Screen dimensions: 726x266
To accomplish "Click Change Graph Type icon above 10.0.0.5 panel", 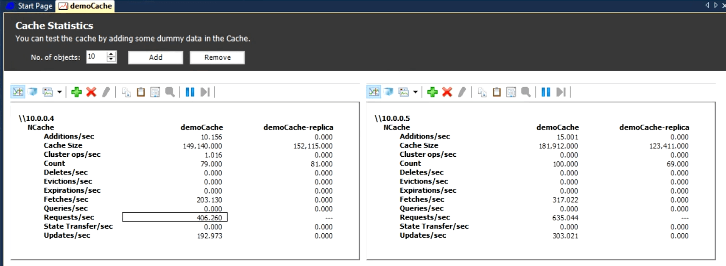I will (x=404, y=92).
